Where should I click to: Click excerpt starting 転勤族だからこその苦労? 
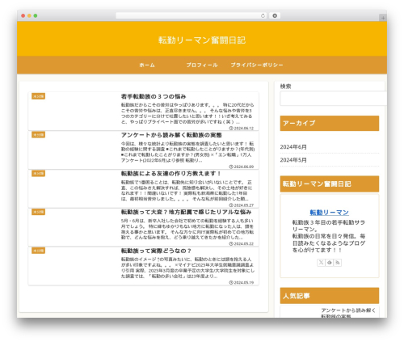tap(187, 113)
